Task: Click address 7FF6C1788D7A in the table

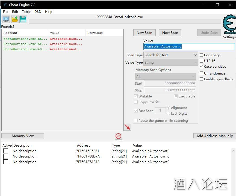Action: click(88, 156)
